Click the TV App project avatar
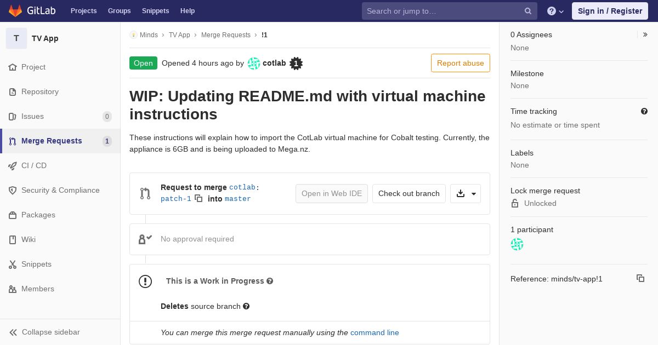Screen dimensions: 658x345 [x=16, y=38]
